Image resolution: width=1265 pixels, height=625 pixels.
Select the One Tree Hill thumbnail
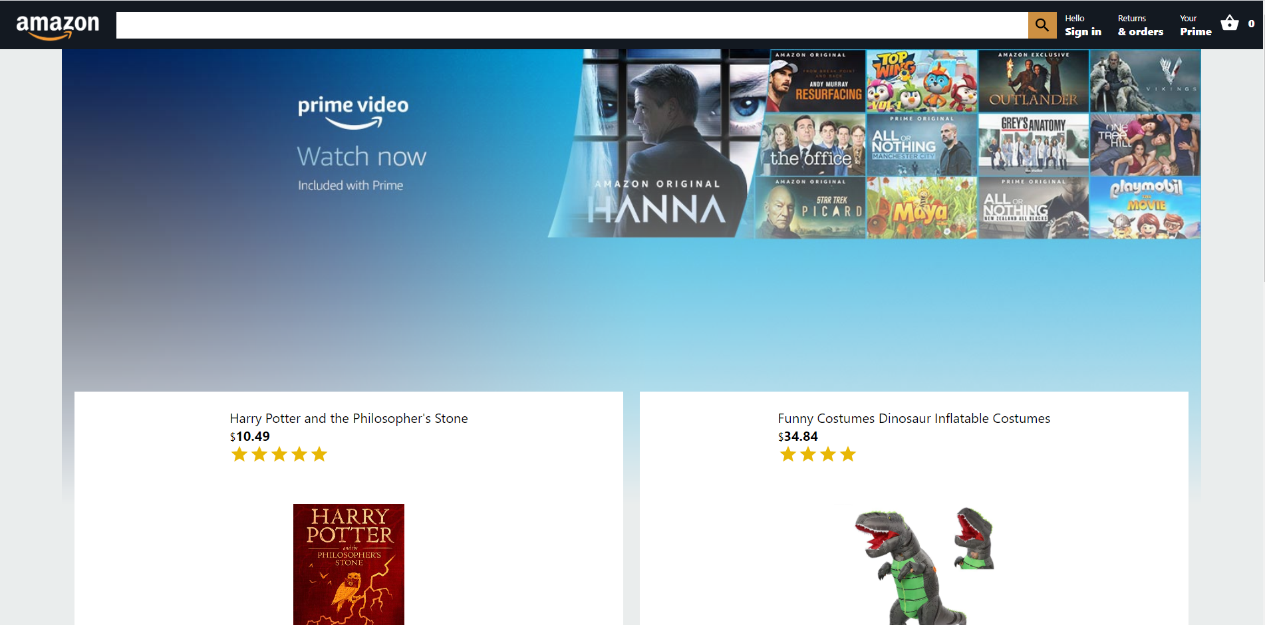pos(1145,144)
